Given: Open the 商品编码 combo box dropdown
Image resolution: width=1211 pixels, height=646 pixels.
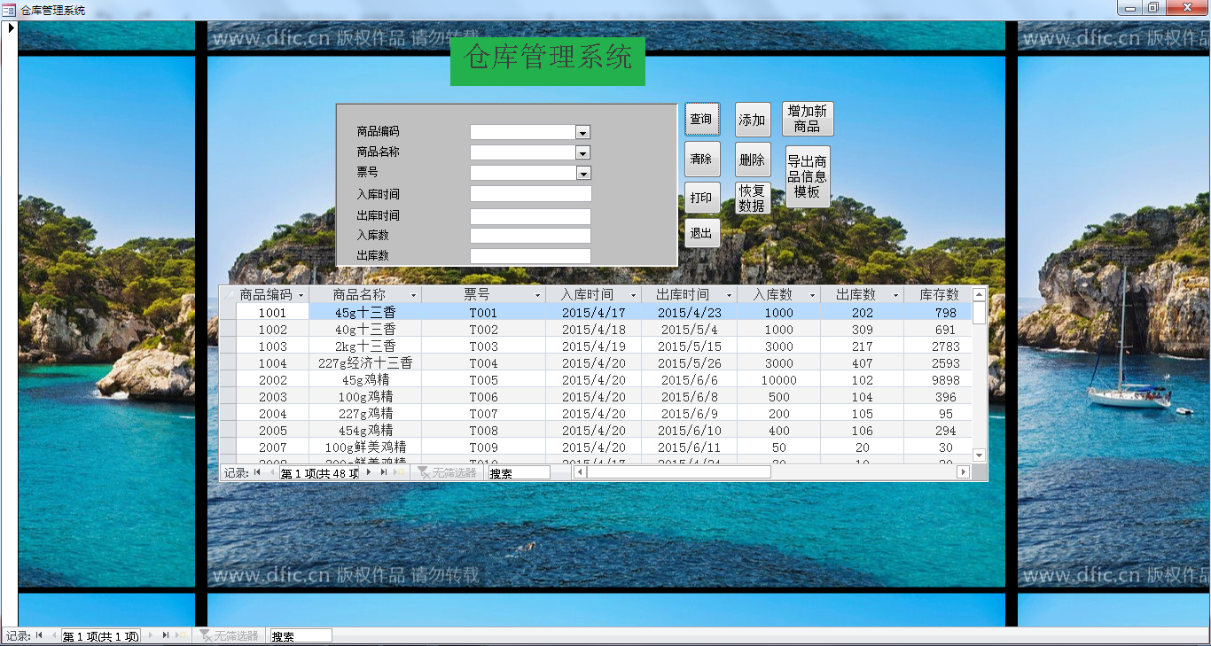Looking at the screenshot, I should (x=582, y=131).
